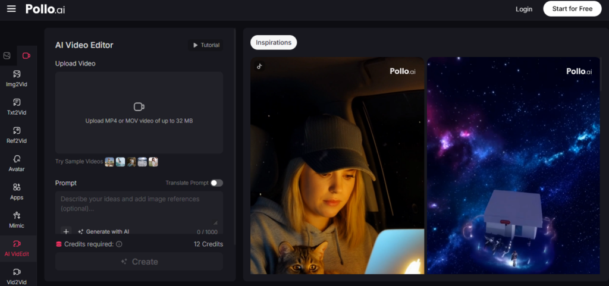Click 'Upload MP4 or MOV video' text
Image resolution: width=609 pixels, height=286 pixels.
click(x=139, y=121)
